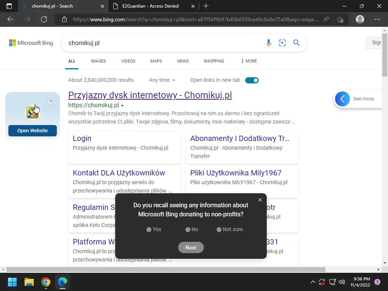Image resolution: width=388 pixels, height=291 pixels.
Task: Open Przyjazny dysk internetowy - Chomikuj.pl result
Action: tap(150, 95)
